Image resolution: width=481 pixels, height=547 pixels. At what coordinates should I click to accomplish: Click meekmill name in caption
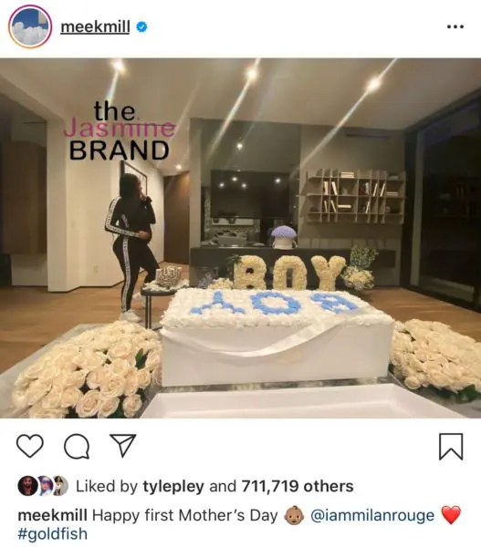[x=52, y=515]
